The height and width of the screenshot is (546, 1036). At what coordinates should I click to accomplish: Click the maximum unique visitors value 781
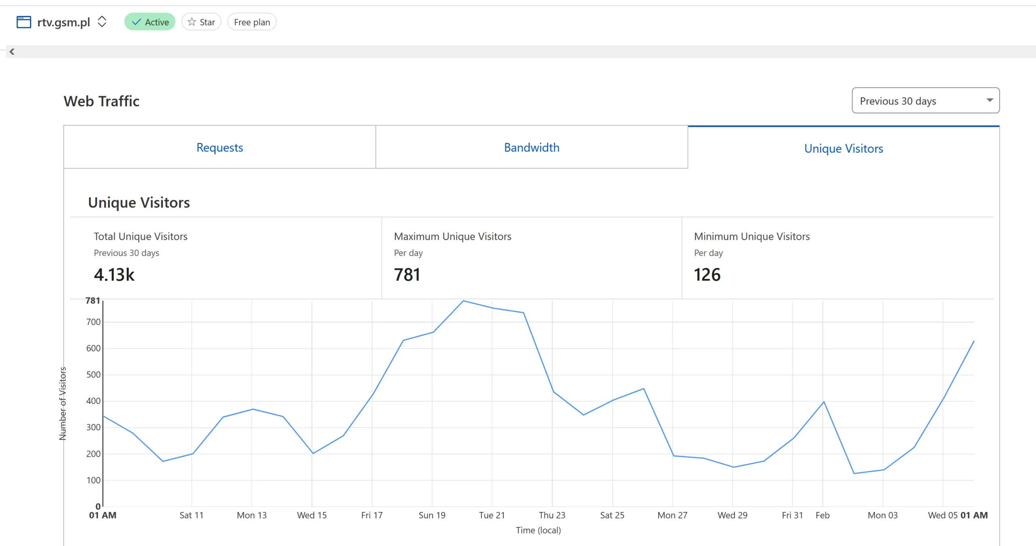[x=407, y=275]
